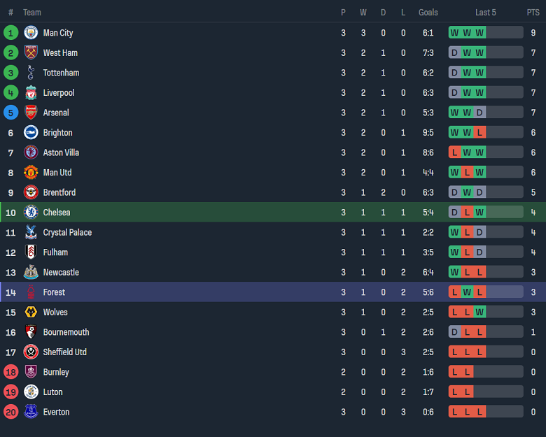Viewport: 546px width, 437px height.
Task: Open the Newcastle team link
Action: click(x=61, y=272)
